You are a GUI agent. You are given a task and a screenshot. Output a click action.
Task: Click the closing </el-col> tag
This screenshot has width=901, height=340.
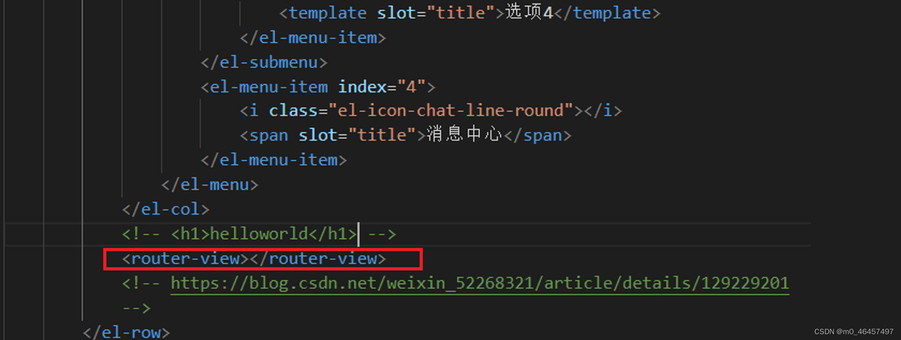(x=166, y=209)
